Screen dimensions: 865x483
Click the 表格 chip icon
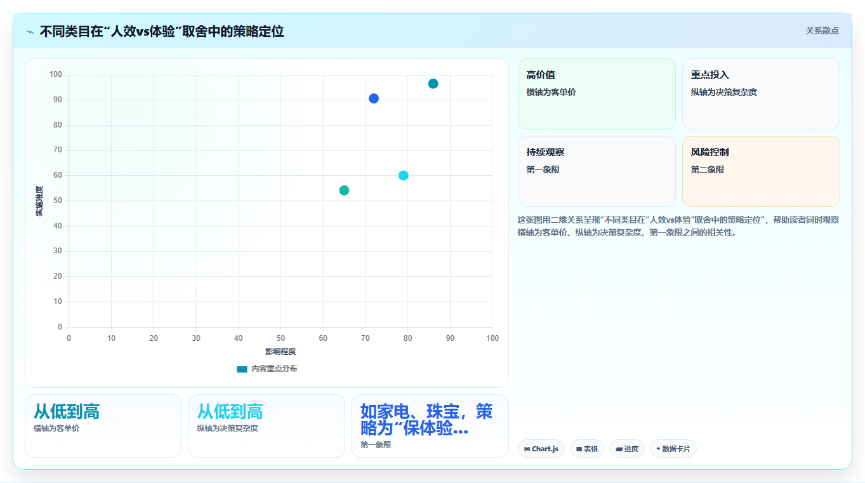coord(579,449)
